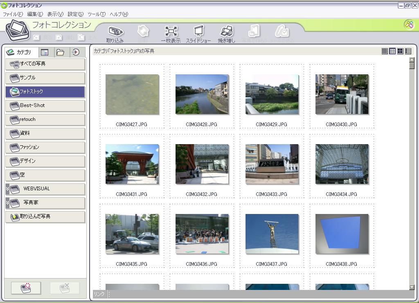
Task: Click the scrollbar down arrow
Action: pos(412,287)
